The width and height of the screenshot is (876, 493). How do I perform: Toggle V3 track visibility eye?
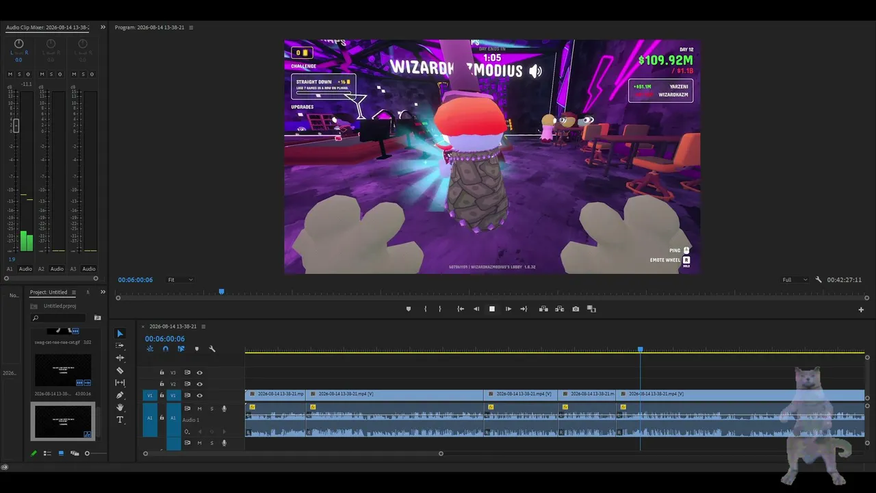tap(200, 372)
